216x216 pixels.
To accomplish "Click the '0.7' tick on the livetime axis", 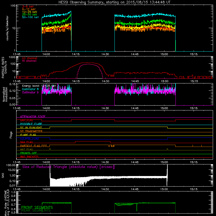I will point(13,204).
